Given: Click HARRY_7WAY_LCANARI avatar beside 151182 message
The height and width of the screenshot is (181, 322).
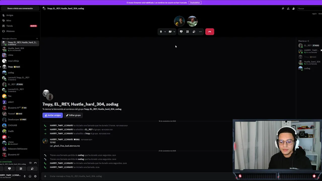Looking at the screenshot, I should click(x=45, y=141).
